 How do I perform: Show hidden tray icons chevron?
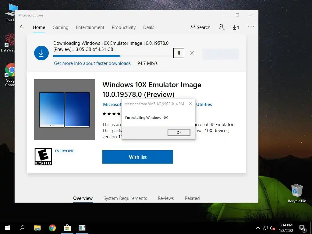258,228
